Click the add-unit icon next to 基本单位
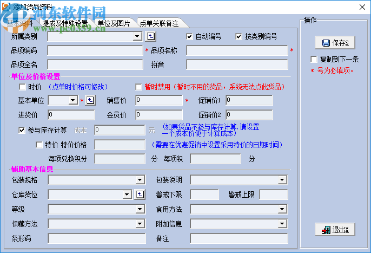This screenshot has height=253, width=371. [x=90, y=100]
